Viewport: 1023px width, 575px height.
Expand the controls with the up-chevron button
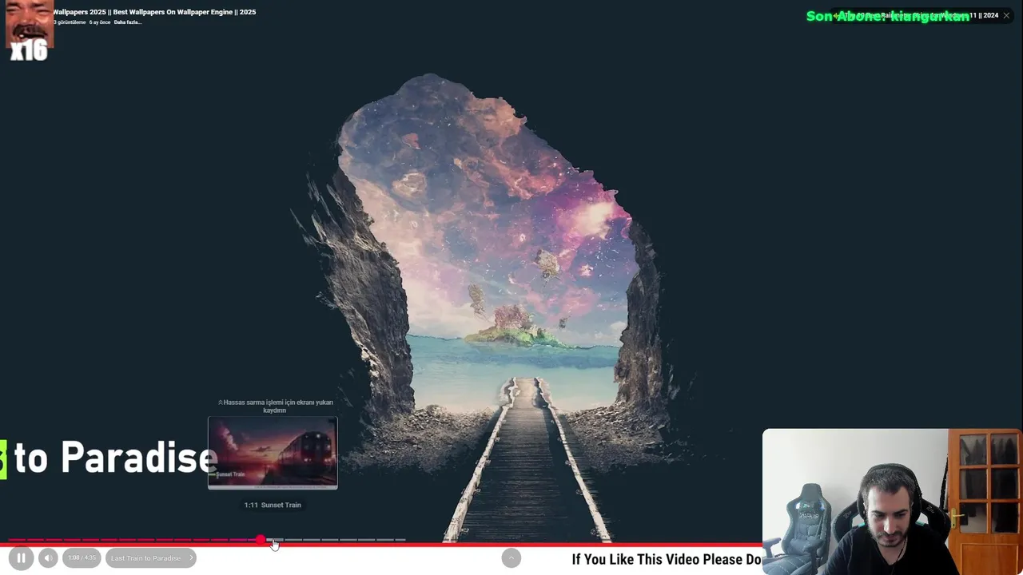tap(511, 558)
